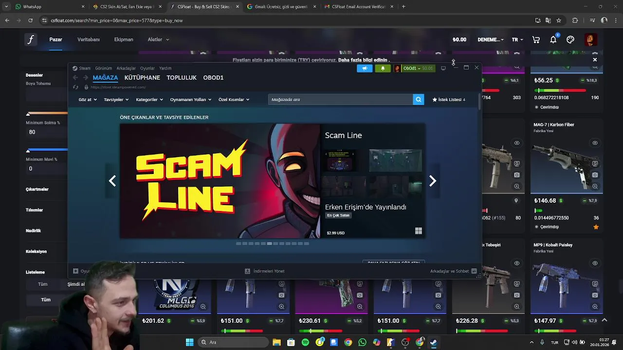Image resolution: width=623 pixels, height=350 pixels.
Task: Toggle watch eye on MAG-7 Karbon Fiber
Action: pyautogui.click(x=595, y=143)
